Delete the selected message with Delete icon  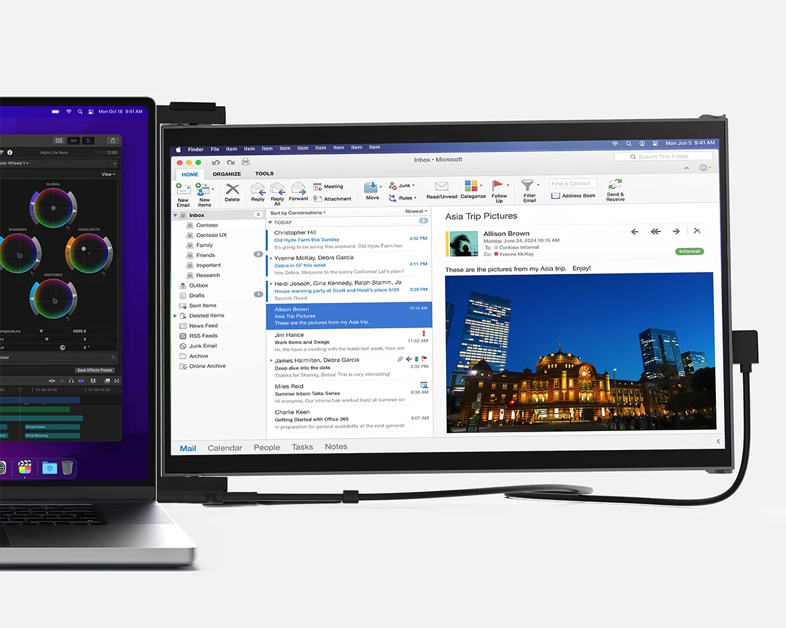point(233,189)
